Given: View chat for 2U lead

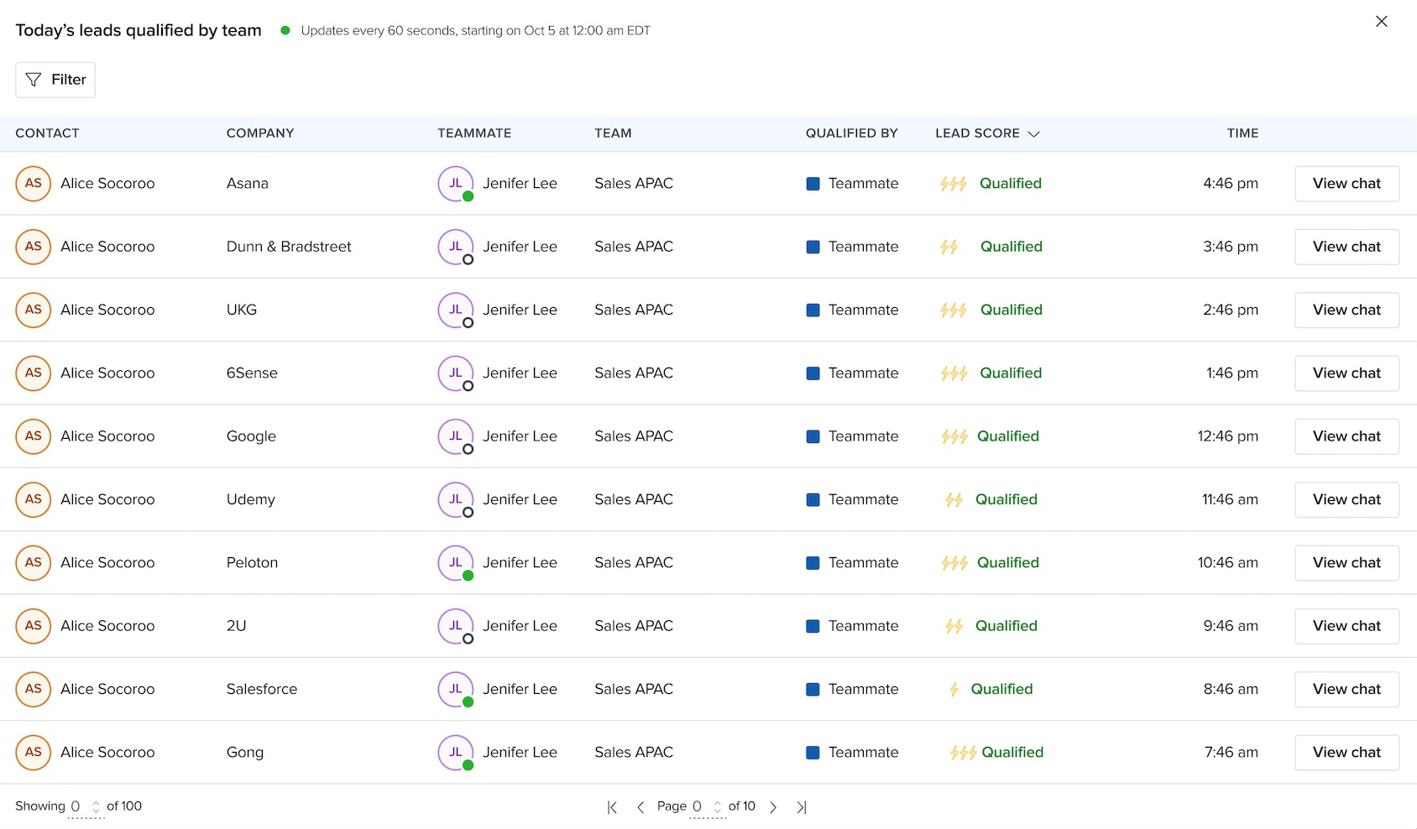Looking at the screenshot, I should pyautogui.click(x=1346, y=626).
